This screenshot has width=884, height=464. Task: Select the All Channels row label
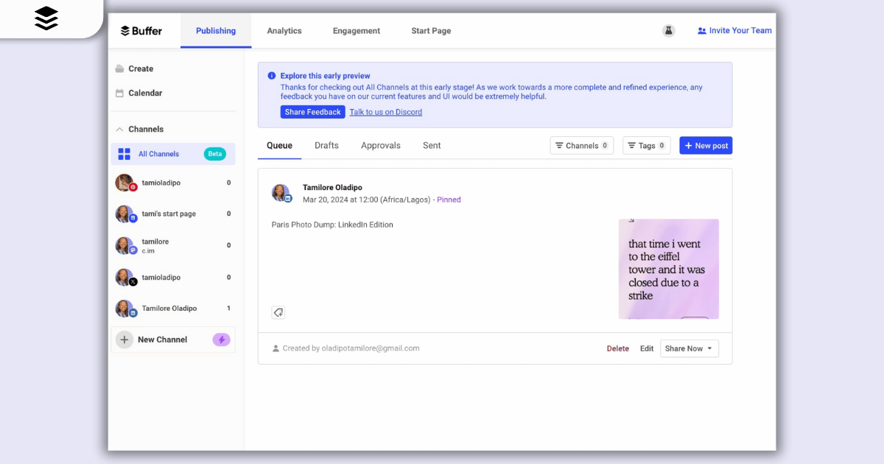tap(159, 154)
